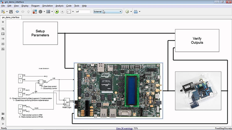Image resolution: width=232 pixels, height=130 pixels.
Task: Expand the palette with the double chevron
Action: [x=3, y=124]
